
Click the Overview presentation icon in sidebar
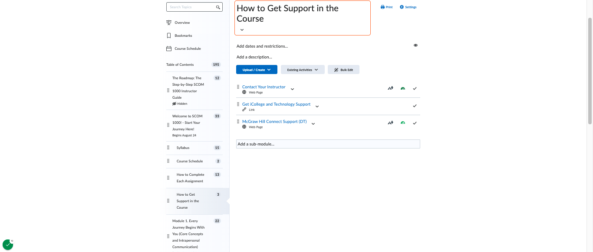[169, 23]
